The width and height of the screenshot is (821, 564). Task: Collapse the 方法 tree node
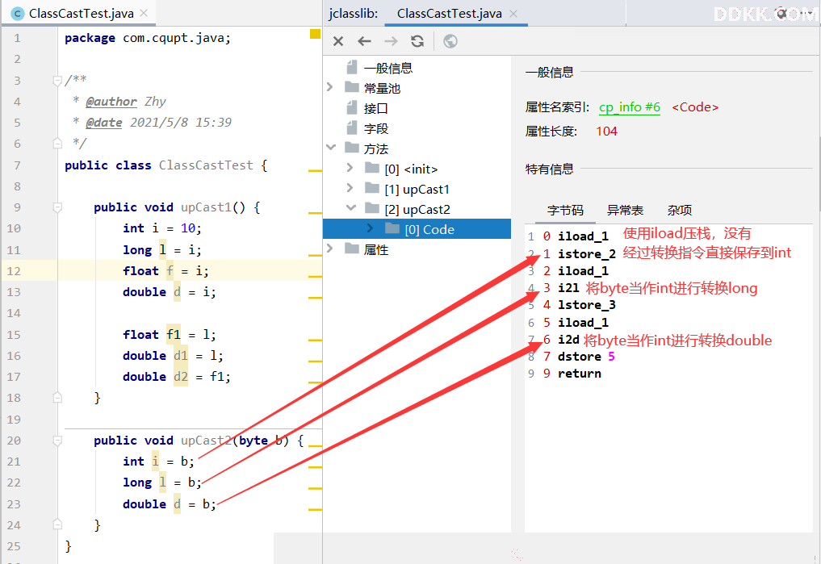pos(330,148)
